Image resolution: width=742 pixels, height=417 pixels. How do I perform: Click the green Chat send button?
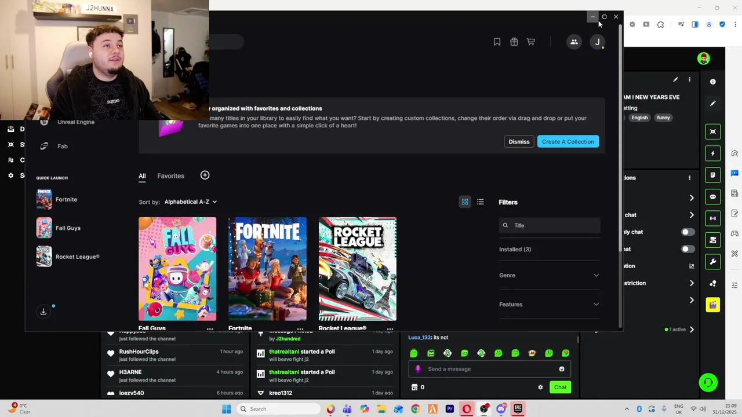coord(560,387)
